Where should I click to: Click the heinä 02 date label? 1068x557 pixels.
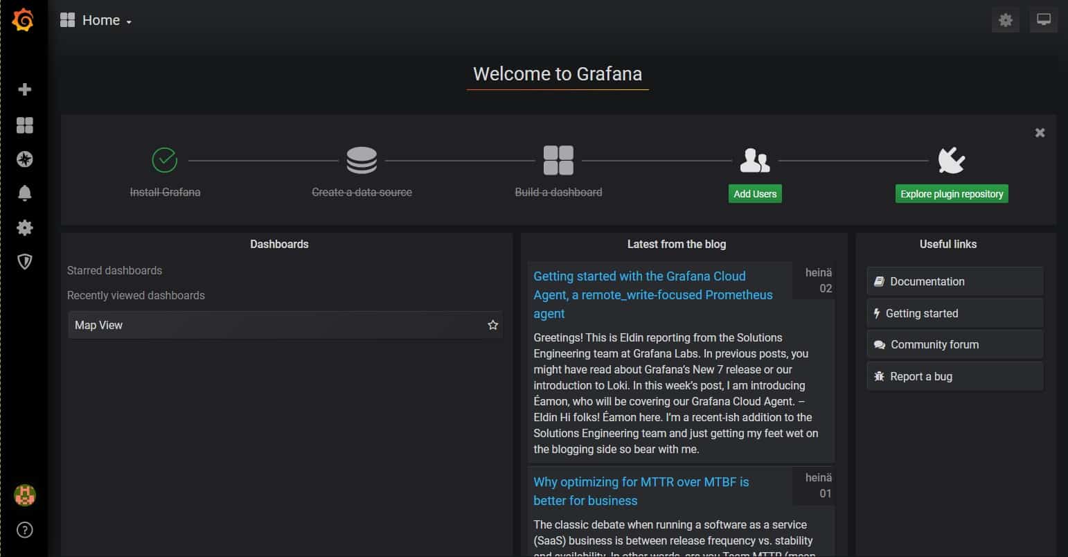[819, 281]
